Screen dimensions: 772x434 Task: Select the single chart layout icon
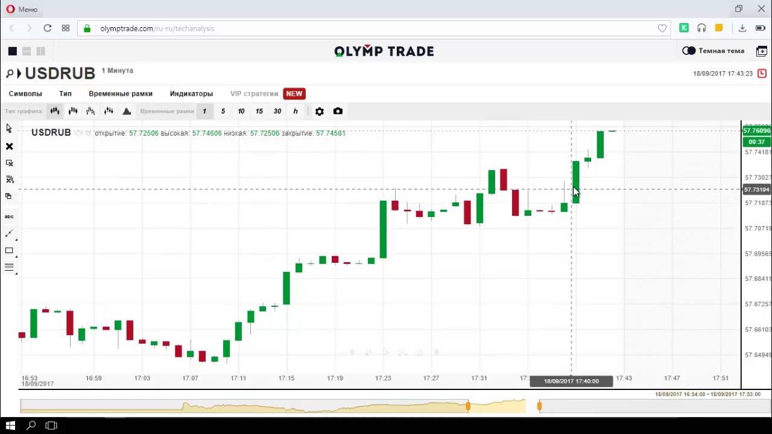click(x=12, y=51)
